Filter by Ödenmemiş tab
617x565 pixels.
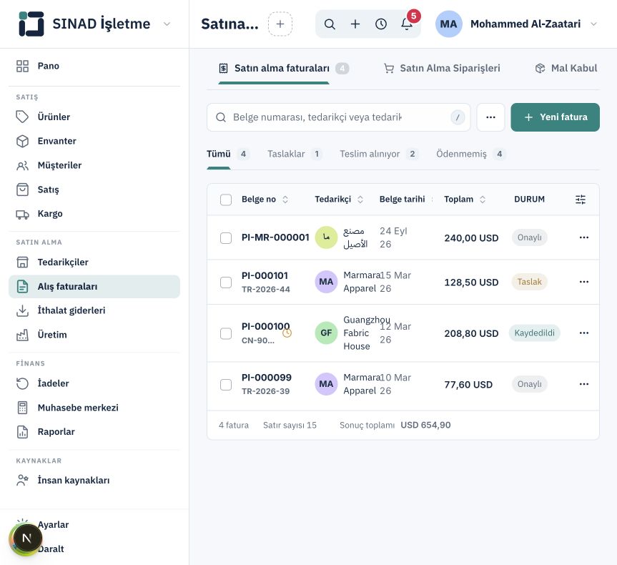click(x=470, y=154)
